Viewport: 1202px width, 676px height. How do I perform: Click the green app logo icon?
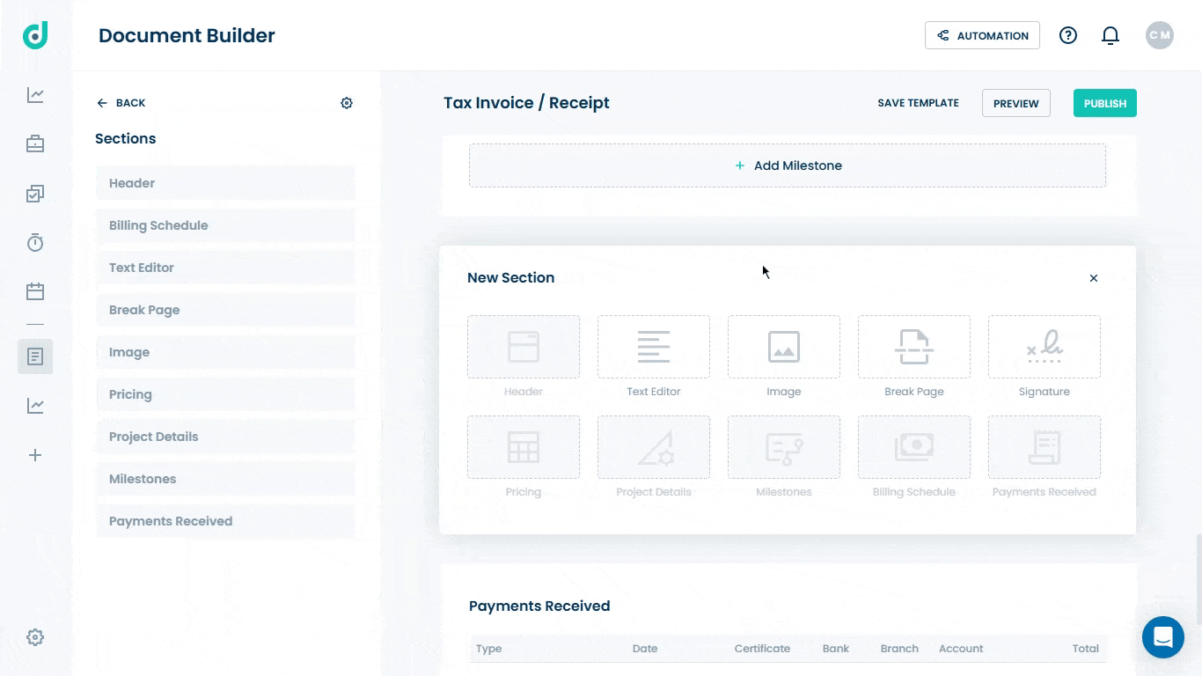[35, 35]
